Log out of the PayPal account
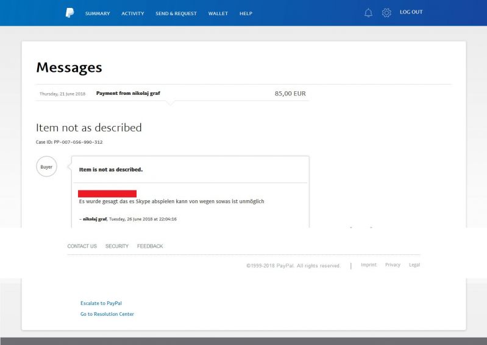Image resolution: width=487 pixels, height=345 pixels. [411, 12]
